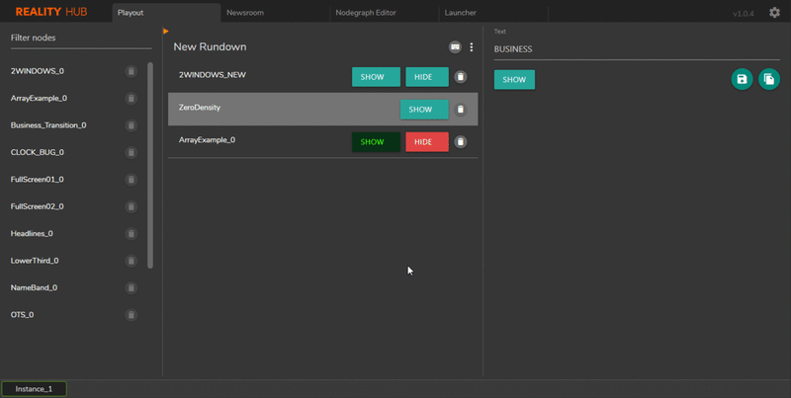Viewport: 791px width, 398px height.
Task: Delete the NameBand_0 node
Action: 132,288
